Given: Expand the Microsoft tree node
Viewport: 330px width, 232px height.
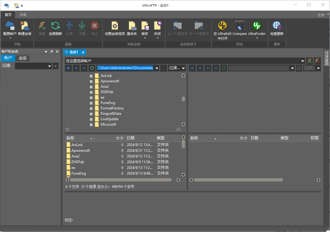Looking at the screenshot, I should pyautogui.click(x=91, y=125).
